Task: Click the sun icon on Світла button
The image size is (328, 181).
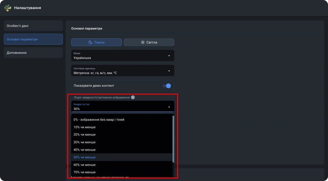Action: pyautogui.click(x=142, y=42)
